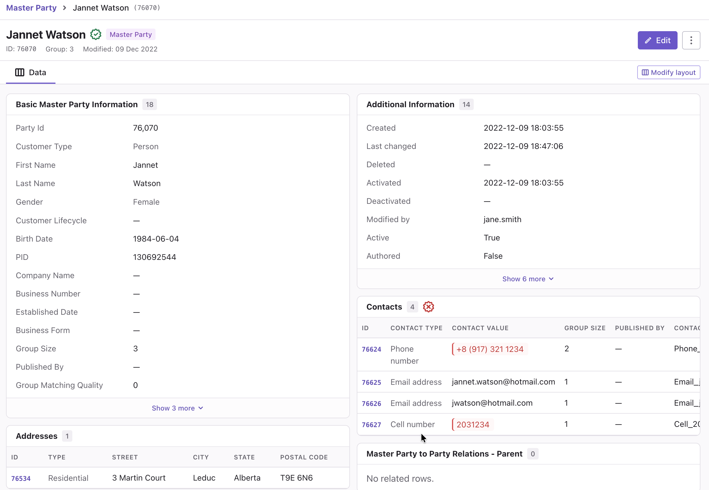Open contact ID 76624

pos(371,349)
